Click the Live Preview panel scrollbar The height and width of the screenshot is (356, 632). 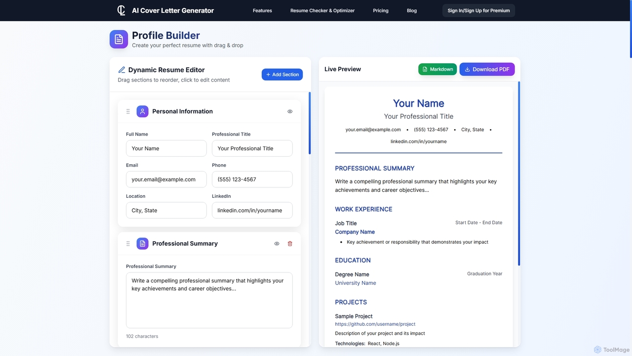coord(519,174)
